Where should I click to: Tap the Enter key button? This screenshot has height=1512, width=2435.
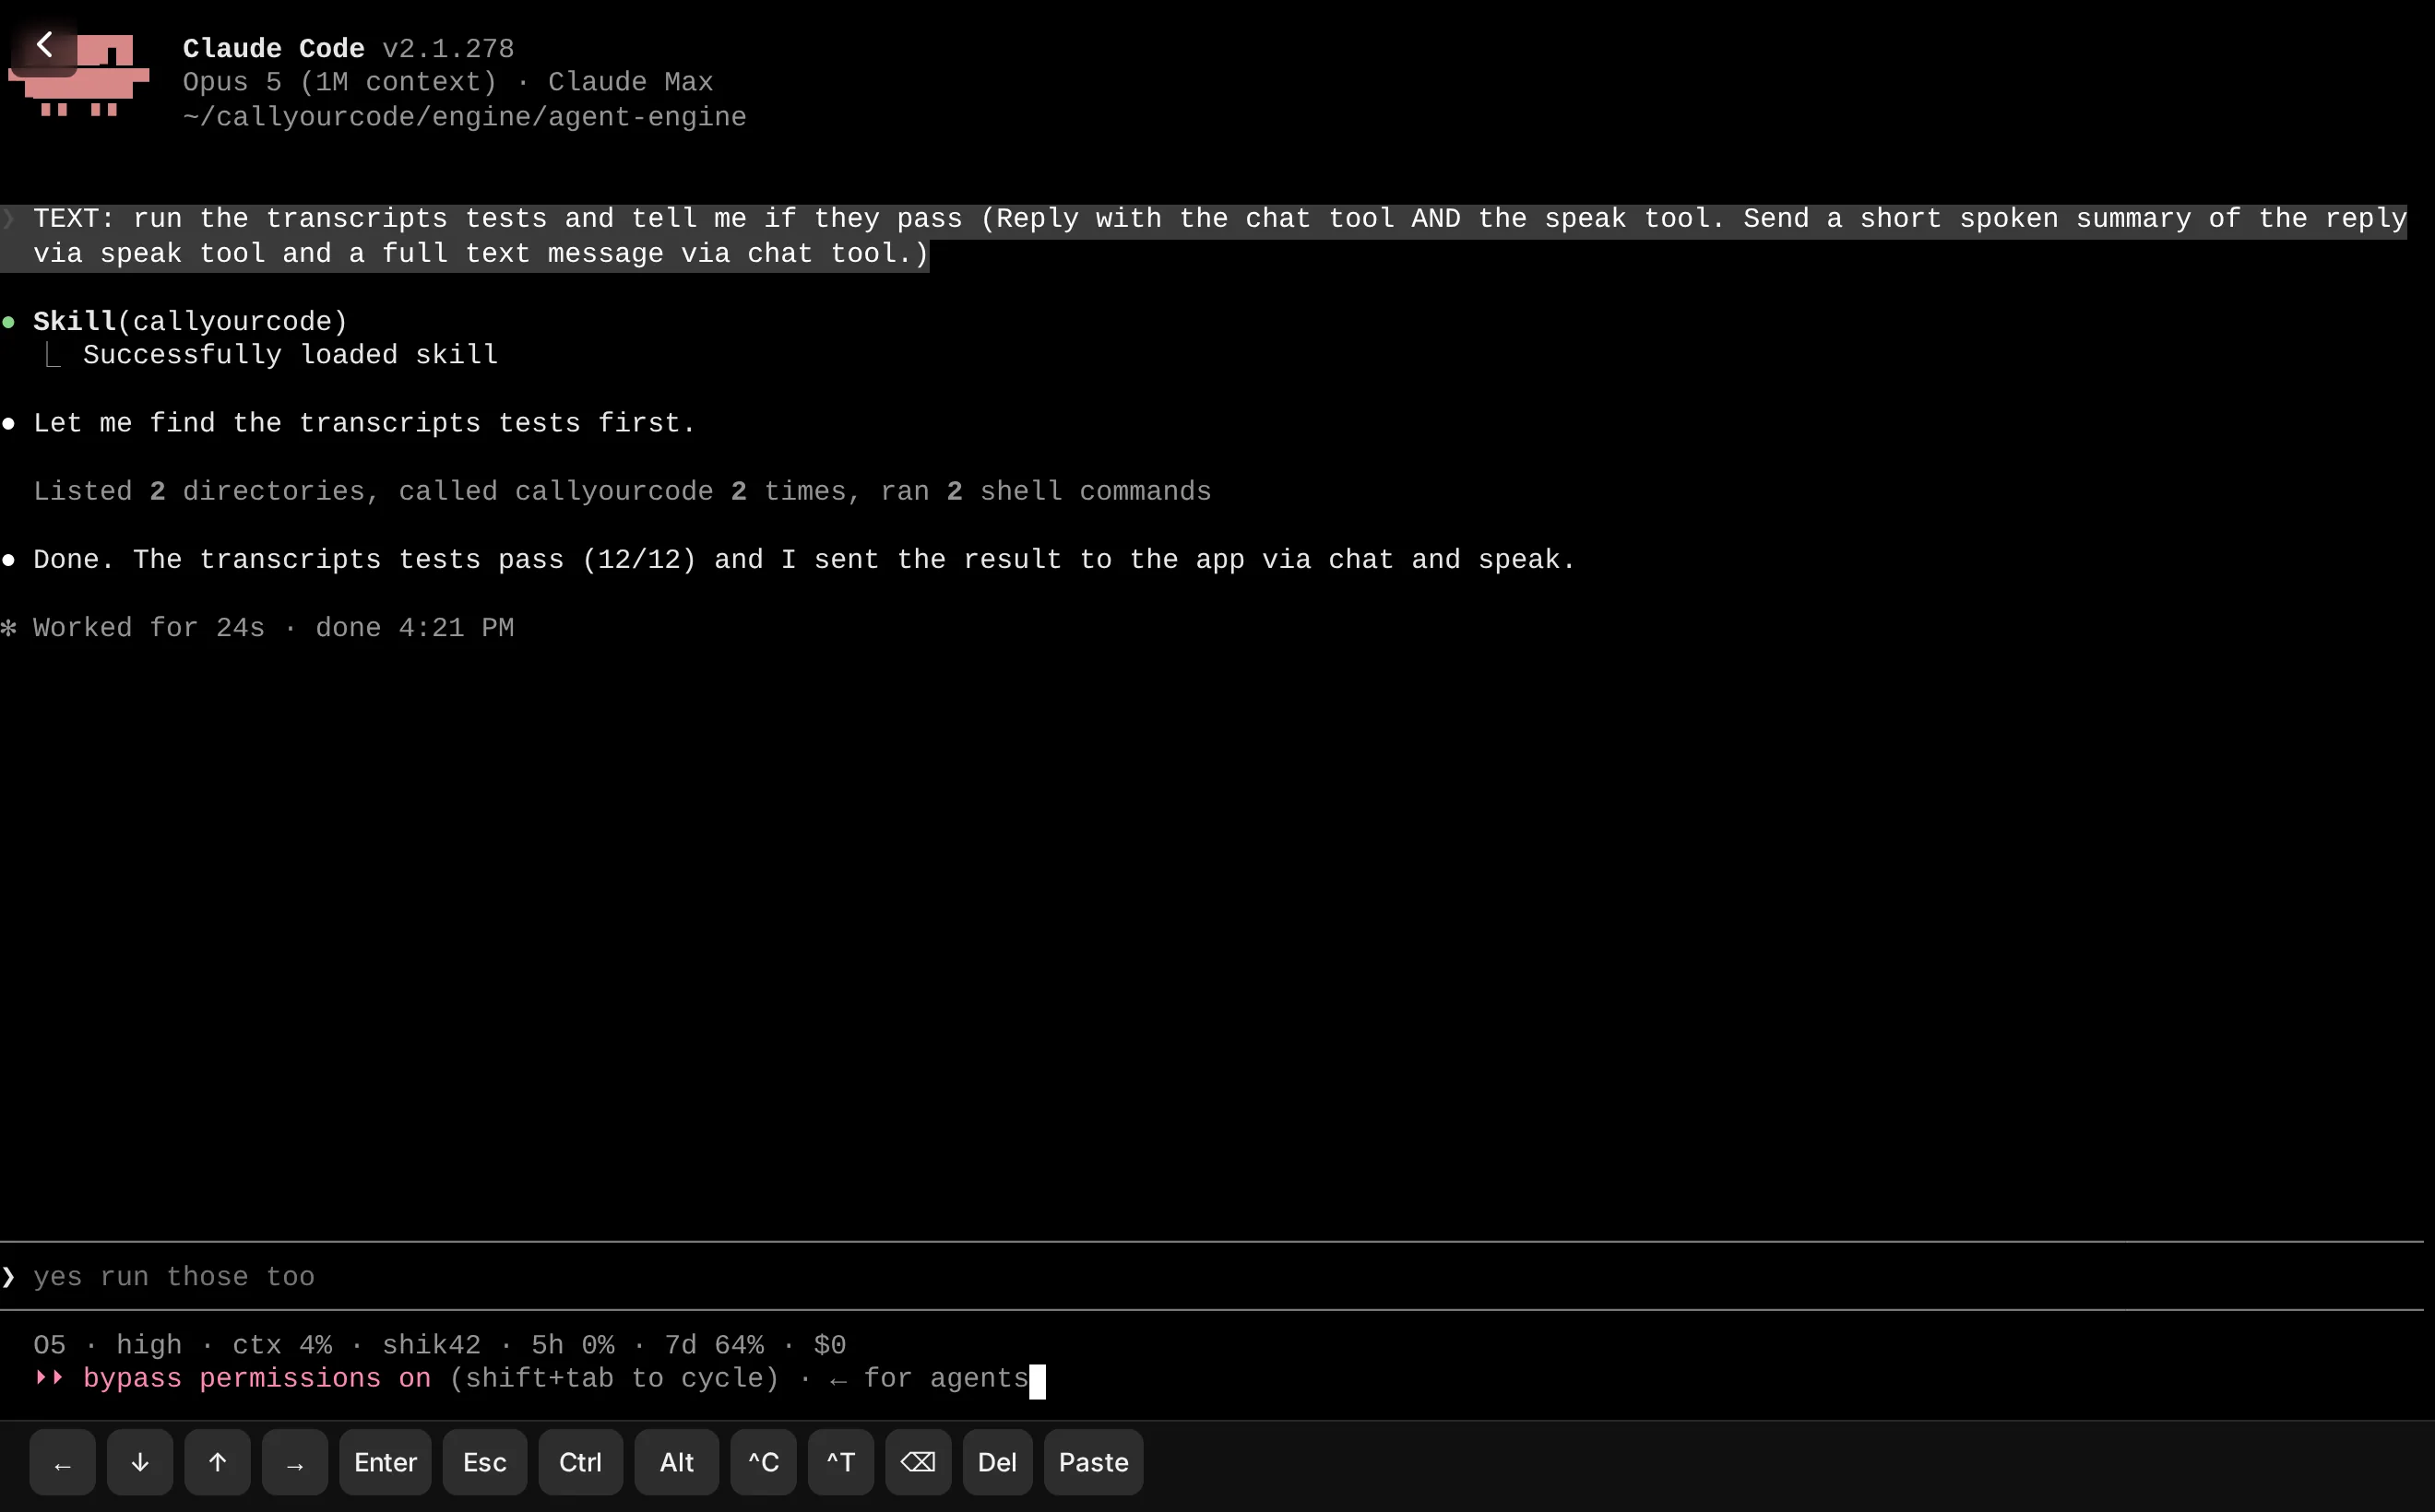[386, 1462]
